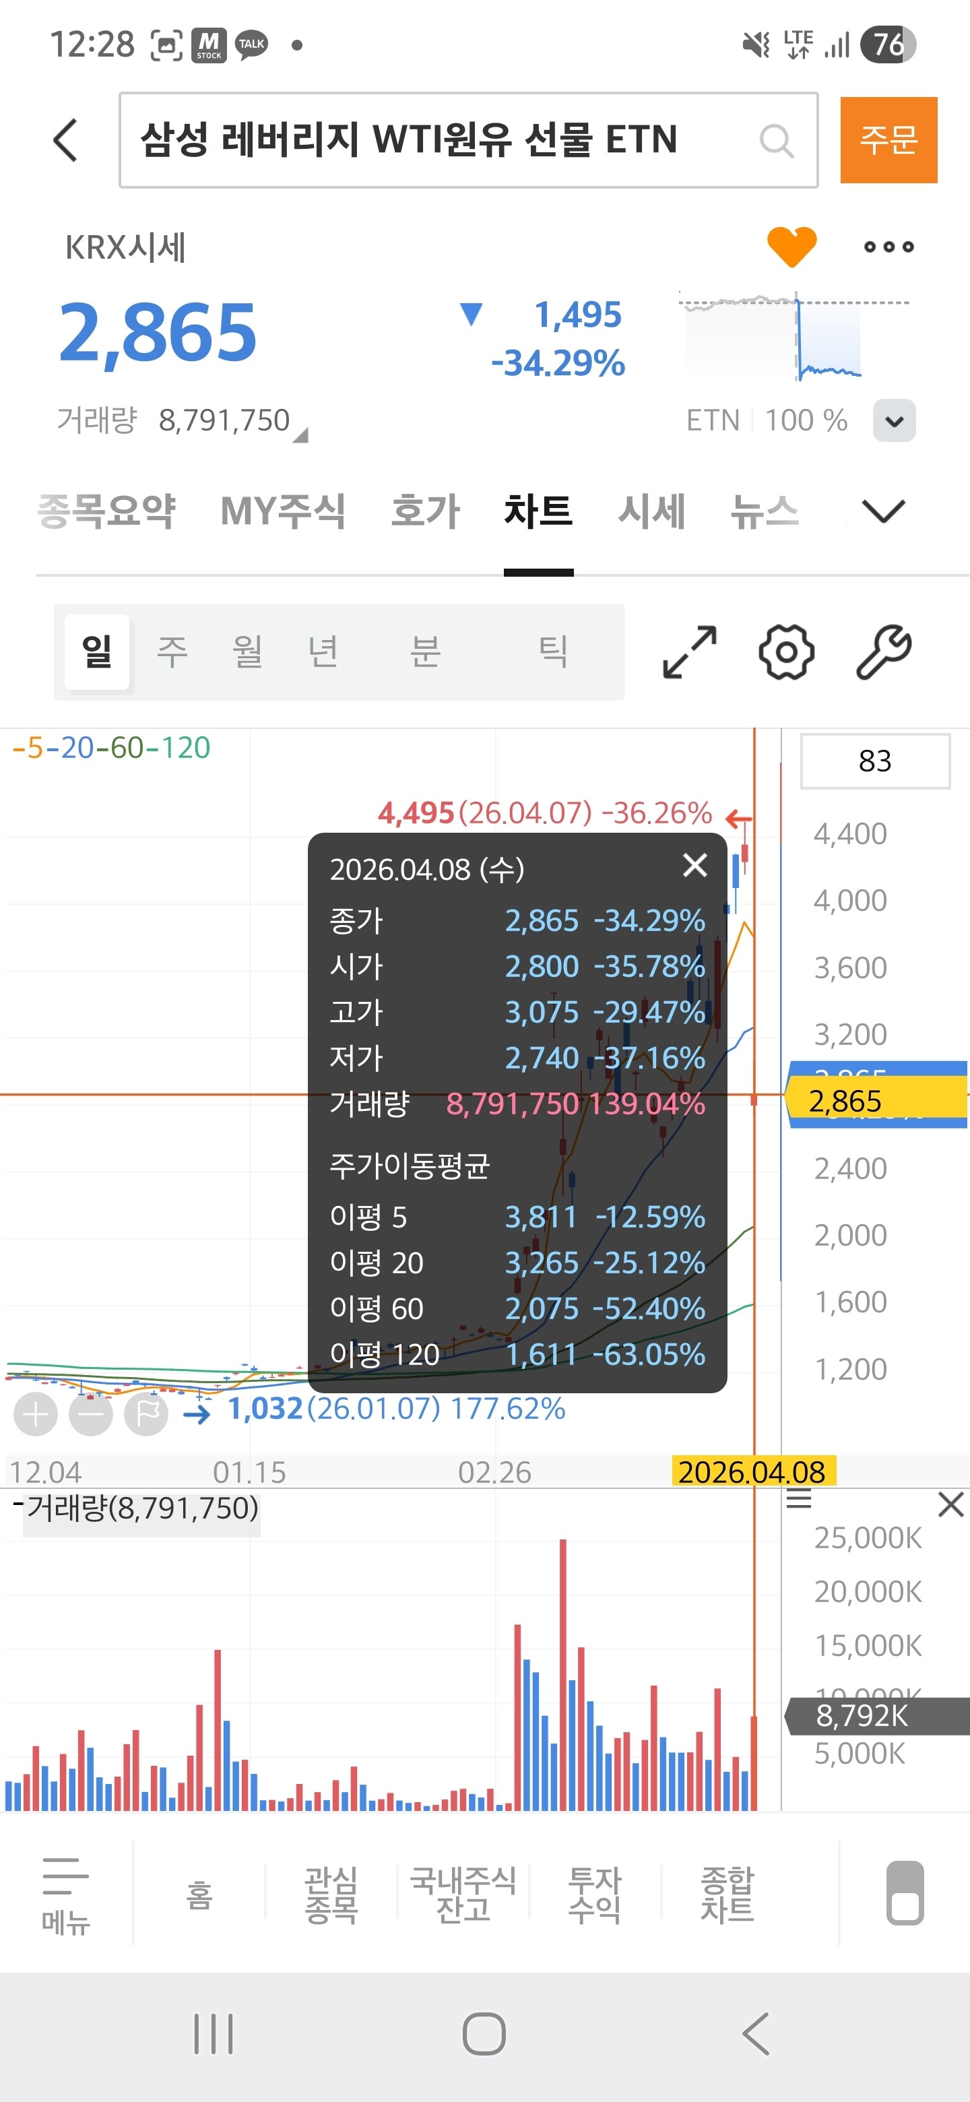Tap the large 2,865 current price

tap(158, 332)
